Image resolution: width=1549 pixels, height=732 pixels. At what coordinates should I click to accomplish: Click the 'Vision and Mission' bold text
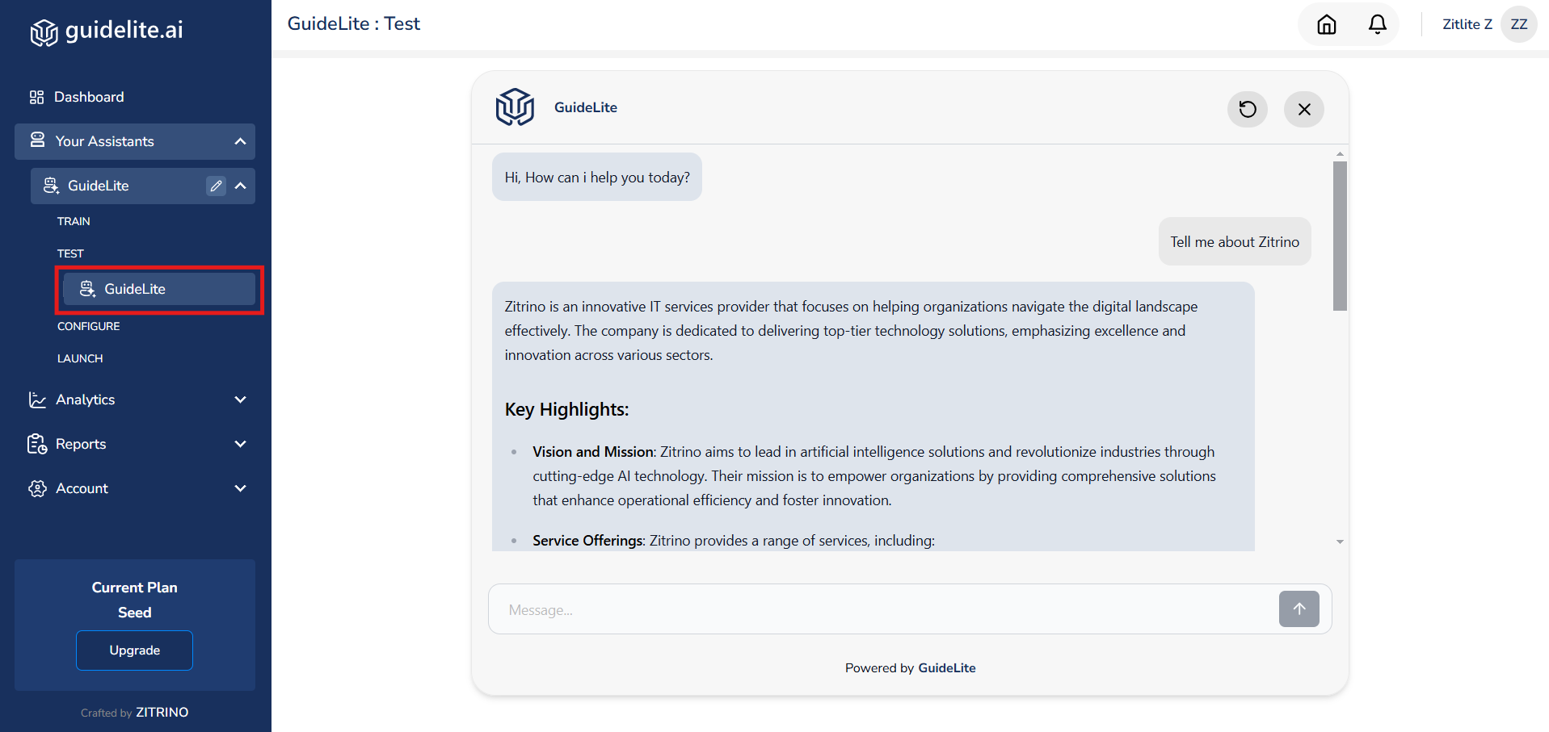(x=593, y=452)
